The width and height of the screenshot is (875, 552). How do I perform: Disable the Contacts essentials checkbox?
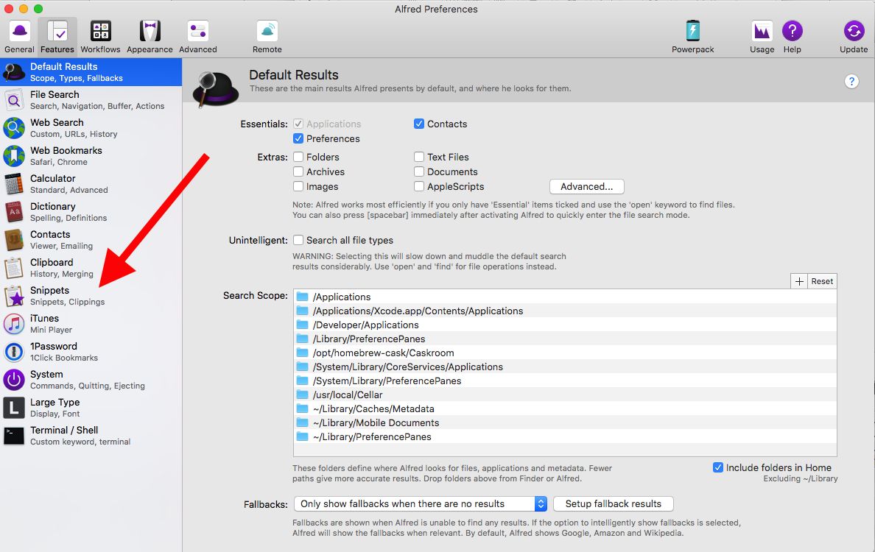click(419, 124)
